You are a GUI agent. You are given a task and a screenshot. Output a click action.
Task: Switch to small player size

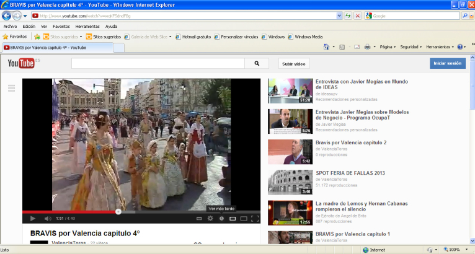pyautogui.click(x=233, y=218)
